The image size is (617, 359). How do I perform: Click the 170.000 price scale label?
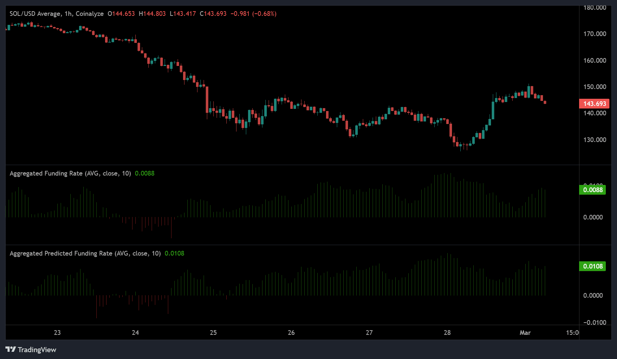tap(595, 34)
